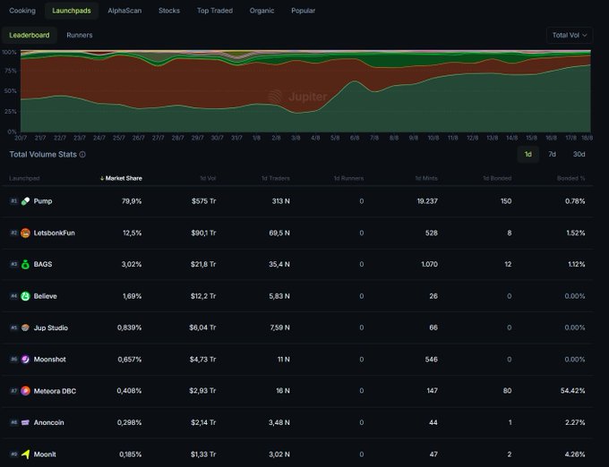Screen dimensions: 609x467
Task: Go to the Top Traded tab
Action: (215, 11)
